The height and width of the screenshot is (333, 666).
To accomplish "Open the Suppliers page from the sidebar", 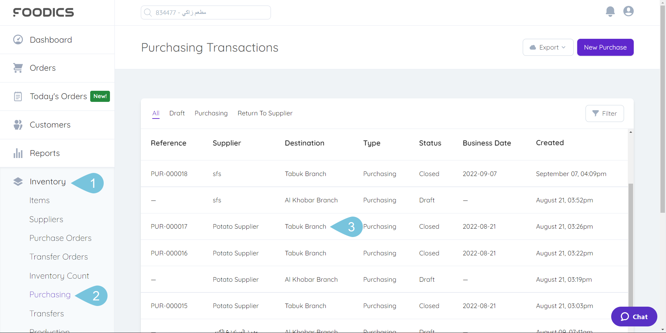I will (46, 219).
